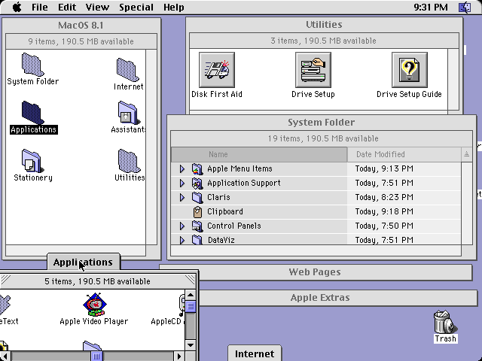Click '5 items, 190.5 MB available' status text
The image size is (482, 361).
tap(97, 281)
